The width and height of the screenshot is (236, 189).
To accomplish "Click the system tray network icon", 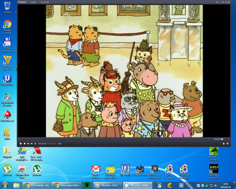I will pyautogui.click(x=211, y=186).
